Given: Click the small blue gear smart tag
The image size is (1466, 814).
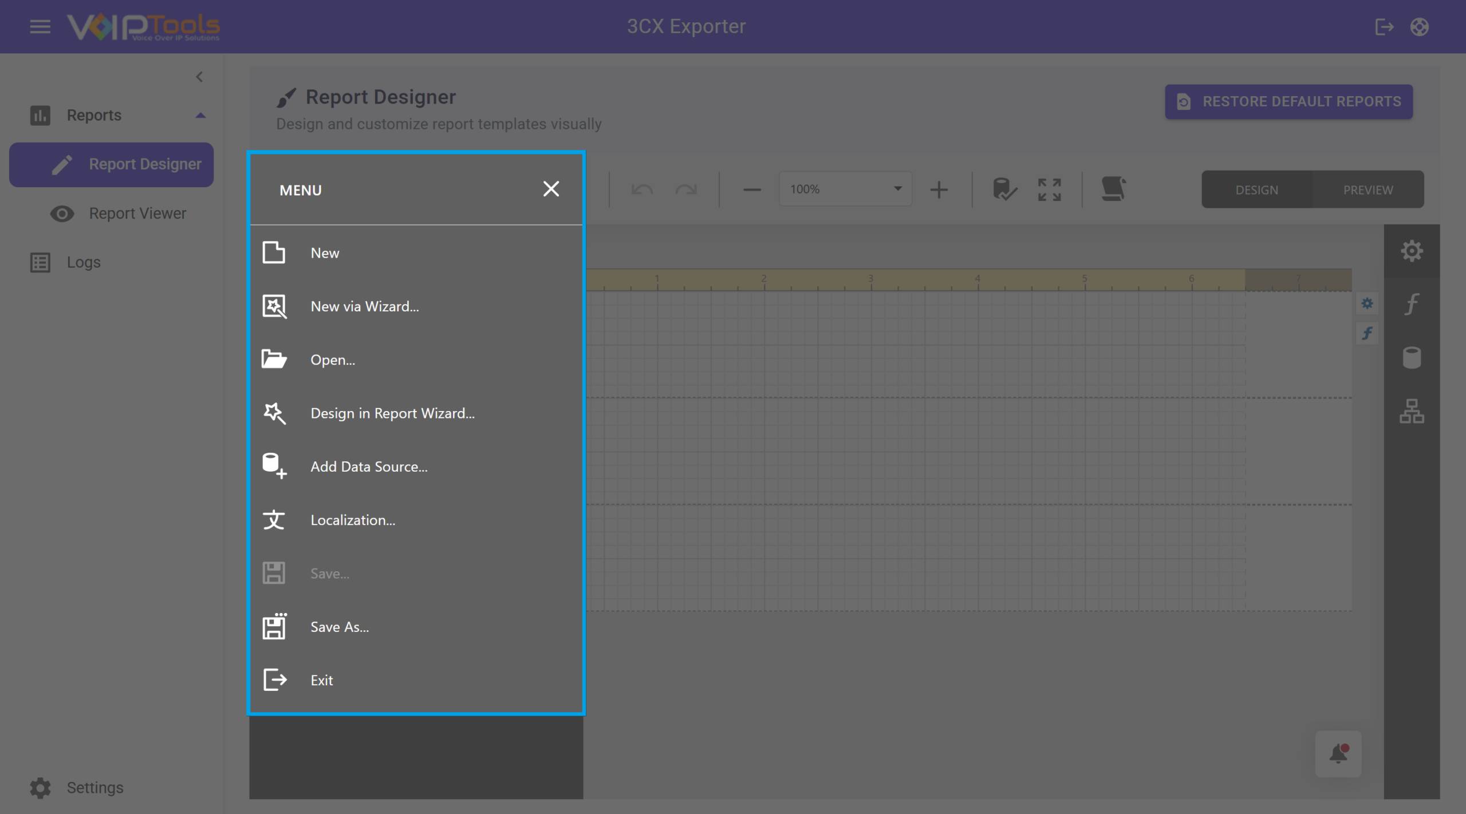Looking at the screenshot, I should (1368, 303).
